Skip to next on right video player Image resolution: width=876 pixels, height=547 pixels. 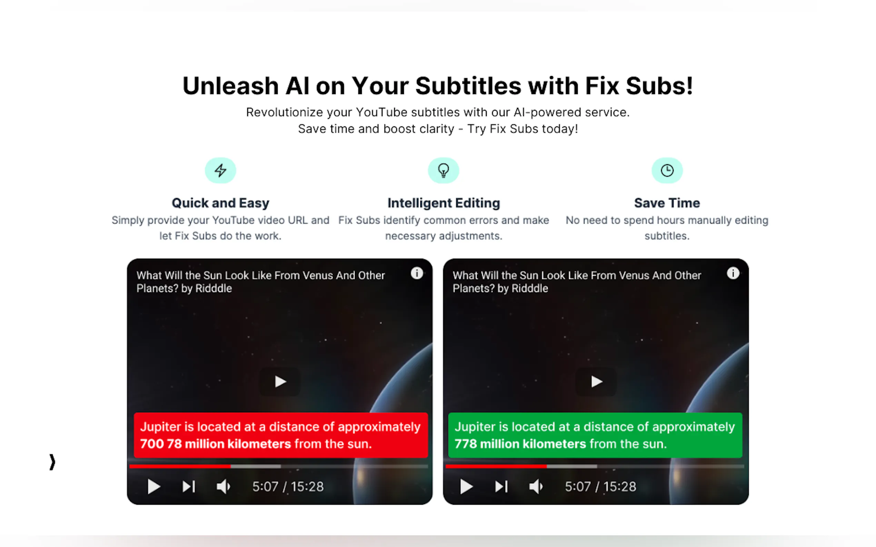click(501, 487)
